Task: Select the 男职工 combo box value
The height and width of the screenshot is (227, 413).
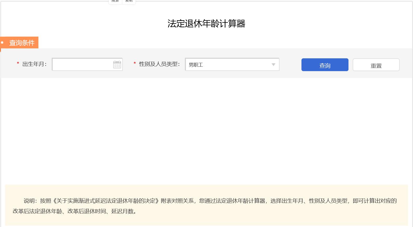Action: 227,65
